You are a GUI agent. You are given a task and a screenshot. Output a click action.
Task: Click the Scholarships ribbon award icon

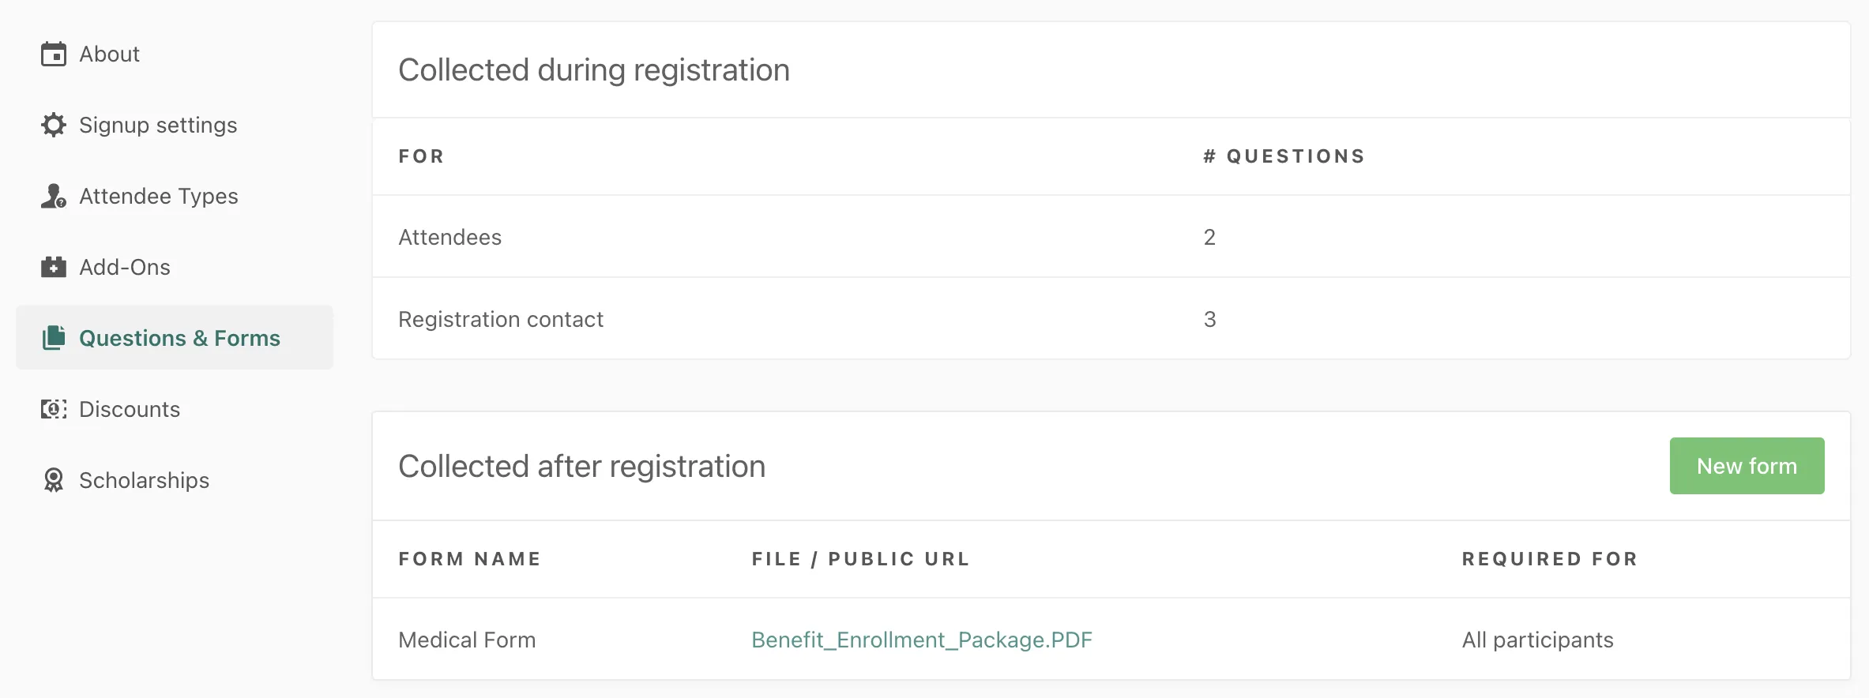coord(54,480)
